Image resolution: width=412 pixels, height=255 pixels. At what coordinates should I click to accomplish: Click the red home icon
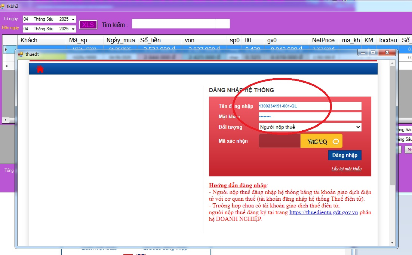(x=40, y=69)
